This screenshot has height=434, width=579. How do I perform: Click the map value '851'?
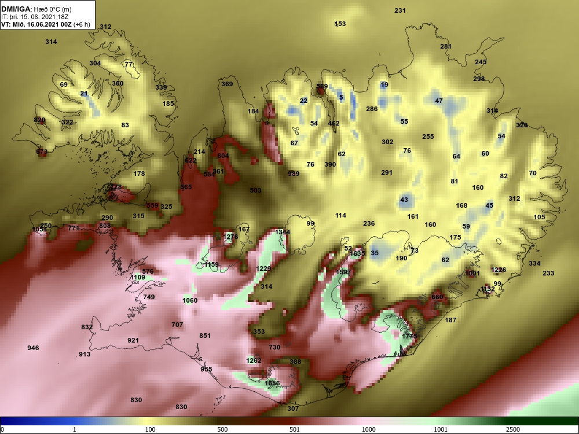coord(205,336)
